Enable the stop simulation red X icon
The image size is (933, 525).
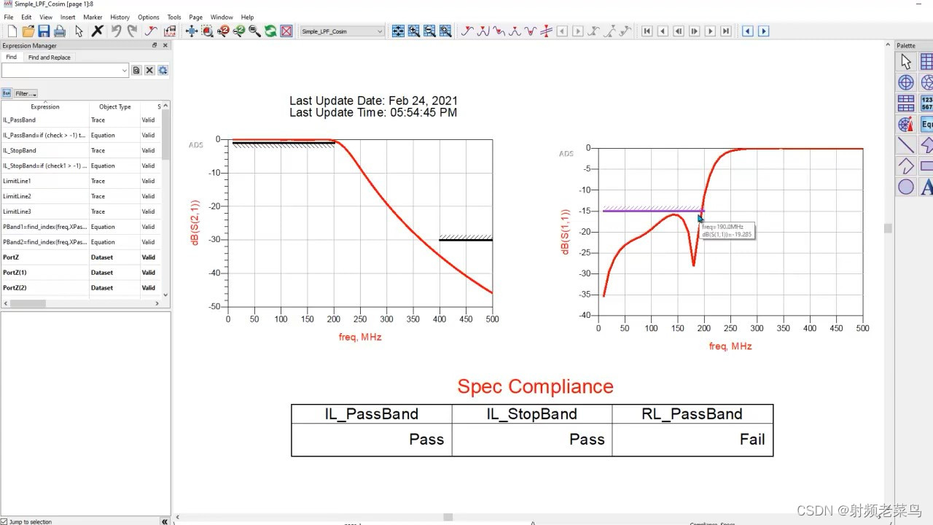(x=285, y=31)
